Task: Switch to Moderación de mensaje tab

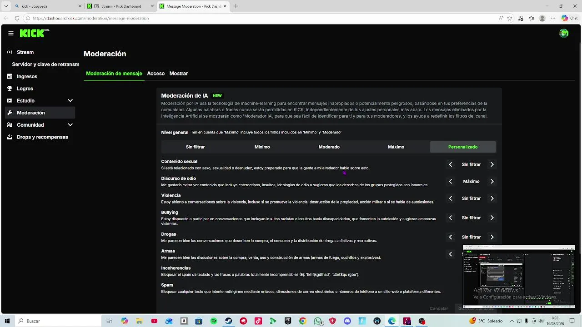Action: (114, 74)
